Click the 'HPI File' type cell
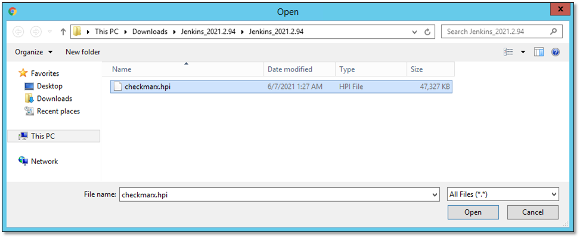This screenshot has width=580, height=238. pos(351,87)
